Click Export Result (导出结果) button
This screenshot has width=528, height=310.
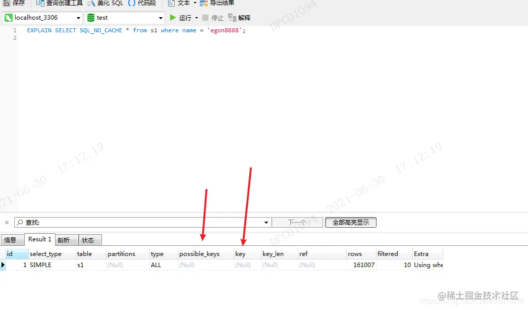pyautogui.click(x=217, y=3)
